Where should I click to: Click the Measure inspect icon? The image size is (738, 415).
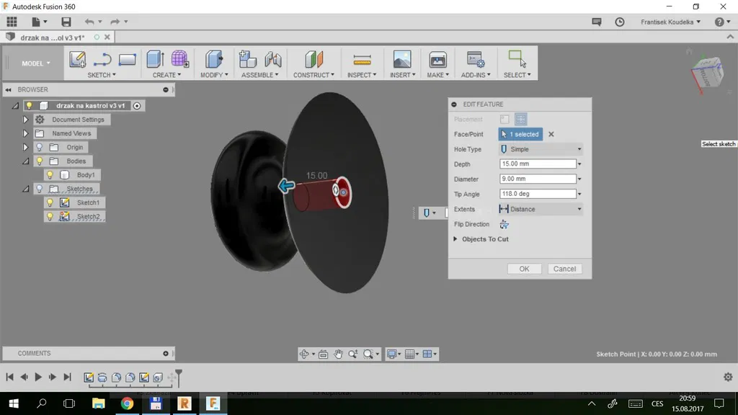click(x=362, y=60)
